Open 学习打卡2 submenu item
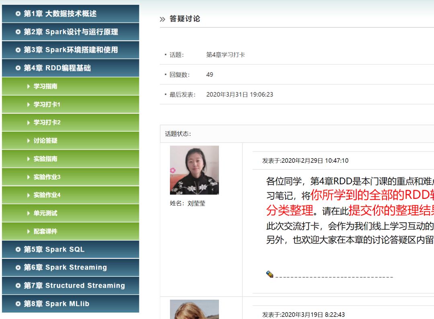 [47, 123]
